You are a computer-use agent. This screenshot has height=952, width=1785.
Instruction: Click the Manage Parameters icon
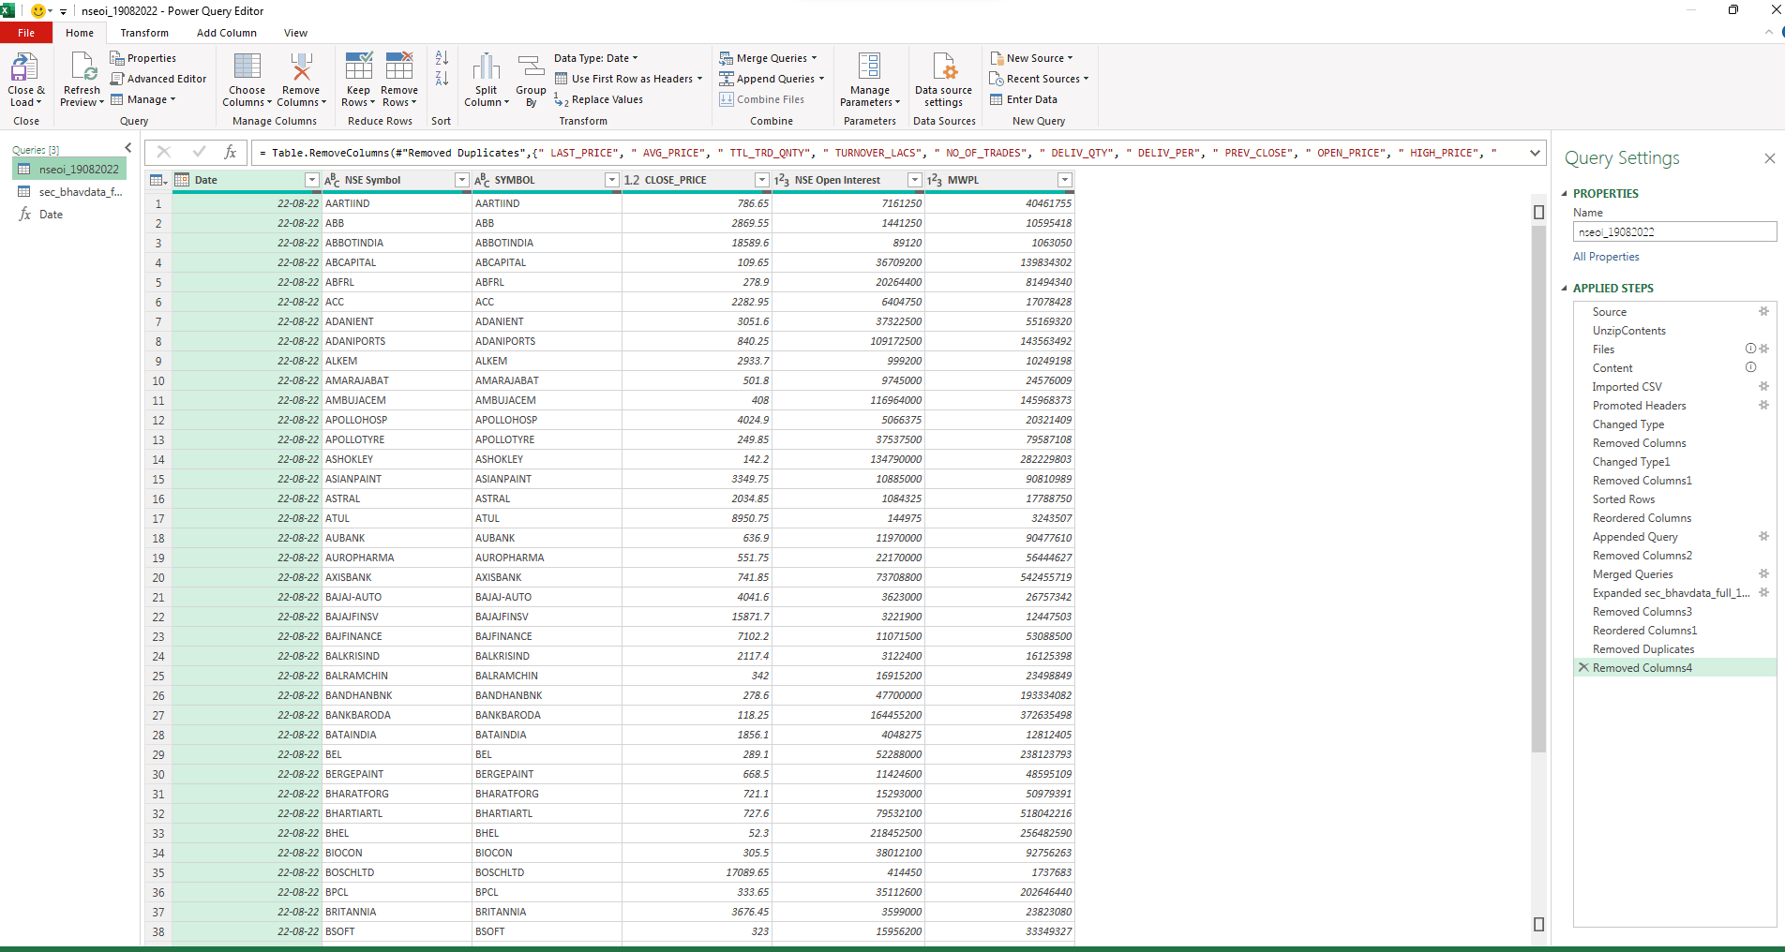(x=869, y=67)
